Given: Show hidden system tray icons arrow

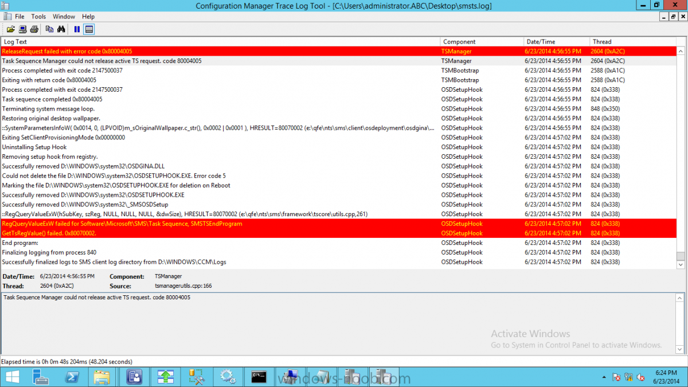Looking at the screenshot, I should click(x=605, y=377).
